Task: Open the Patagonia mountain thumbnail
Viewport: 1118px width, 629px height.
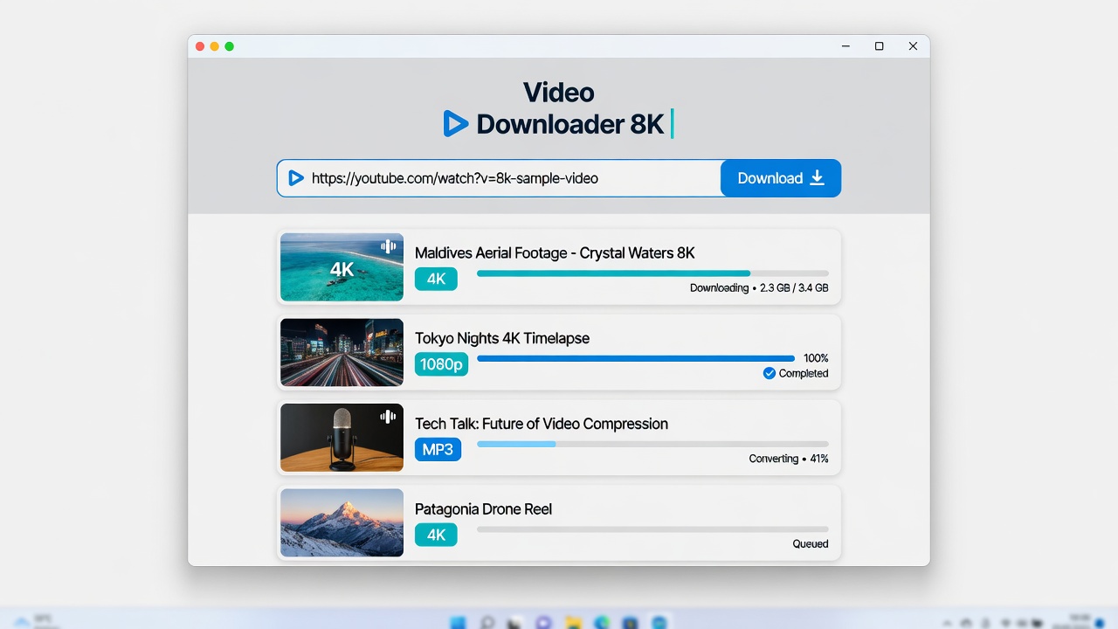Action: [x=342, y=522]
